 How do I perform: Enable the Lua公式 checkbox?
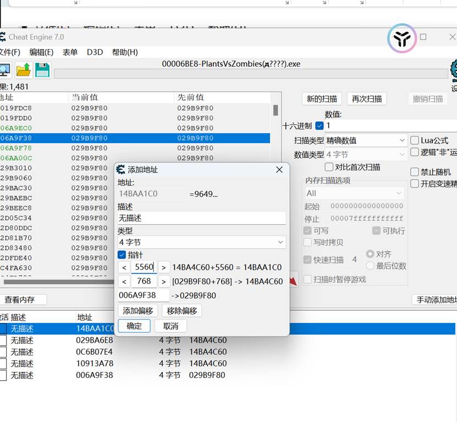coord(415,140)
